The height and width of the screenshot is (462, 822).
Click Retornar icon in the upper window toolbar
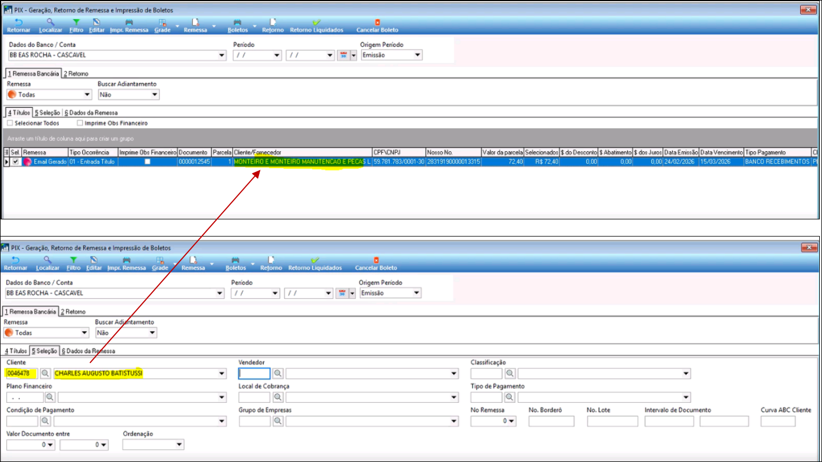coord(18,23)
